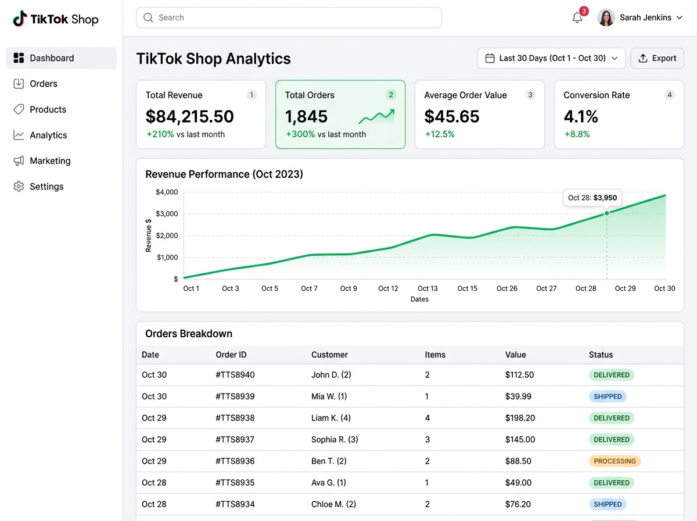Sort by the Status column header
The width and height of the screenshot is (697, 521).
(601, 355)
